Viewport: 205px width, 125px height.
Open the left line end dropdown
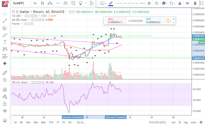tap(134, 3)
